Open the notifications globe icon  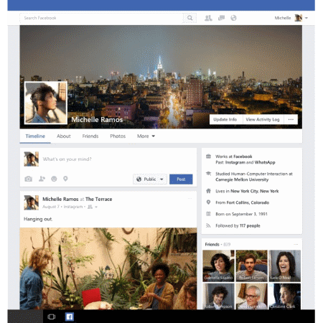click(x=233, y=18)
